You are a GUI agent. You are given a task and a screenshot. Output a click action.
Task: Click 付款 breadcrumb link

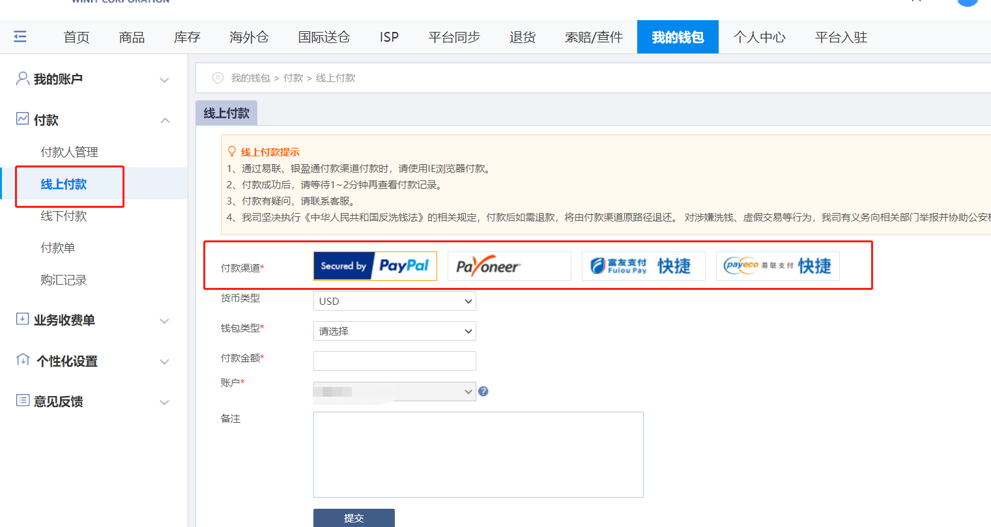(x=293, y=78)
